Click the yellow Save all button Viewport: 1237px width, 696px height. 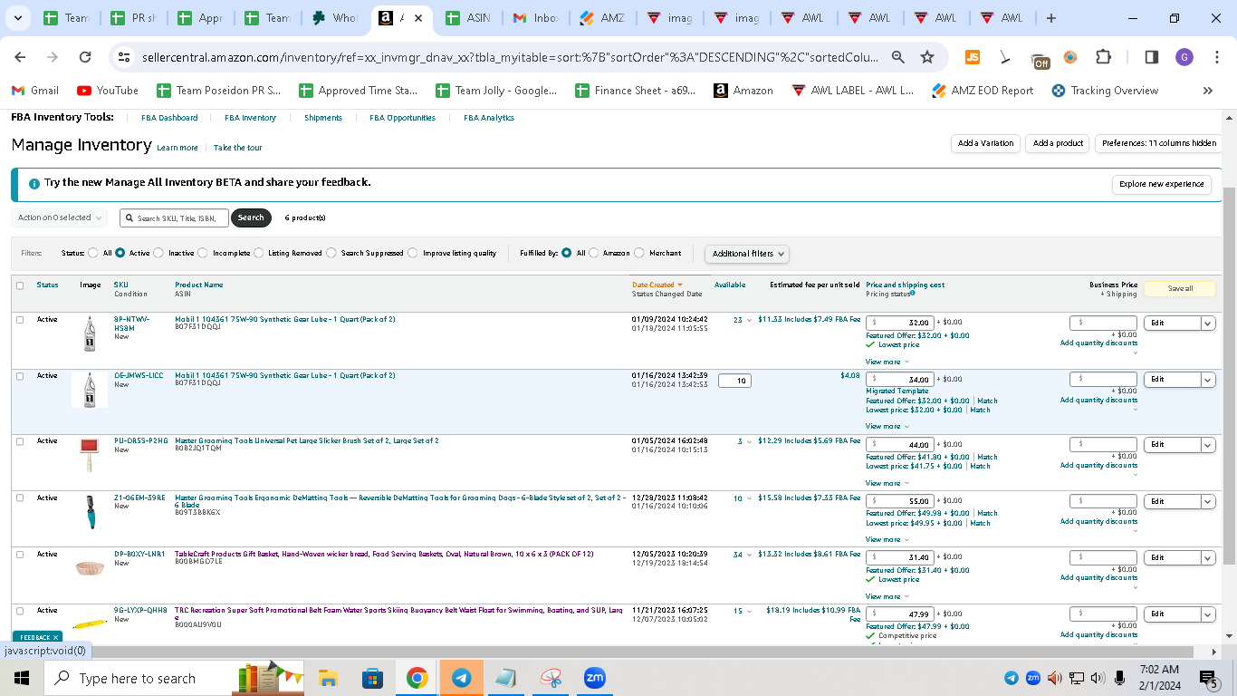[1180, 289]
